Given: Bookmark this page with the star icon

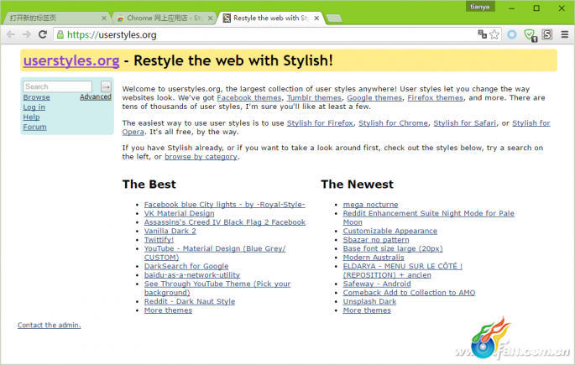Looking at the screenshot, I should tap(494, 34).
